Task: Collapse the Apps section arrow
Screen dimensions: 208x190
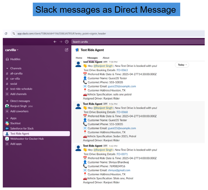Action: pyautogui.click(x=7, y=118)
